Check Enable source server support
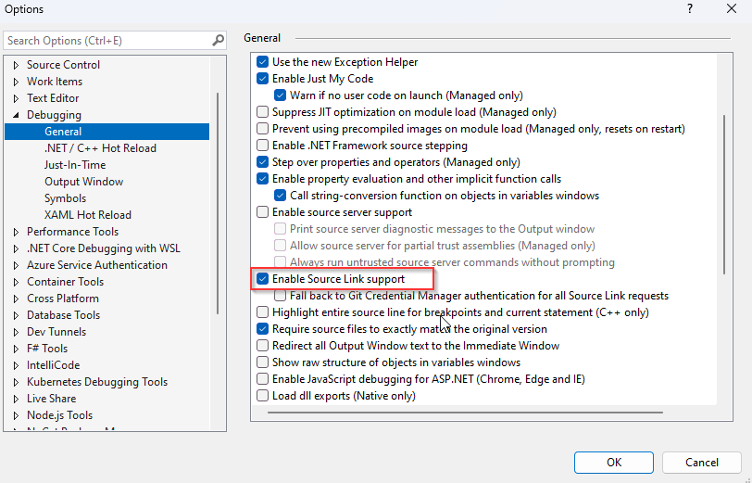This screenshot has height=483, width=752. click(262, 212)
